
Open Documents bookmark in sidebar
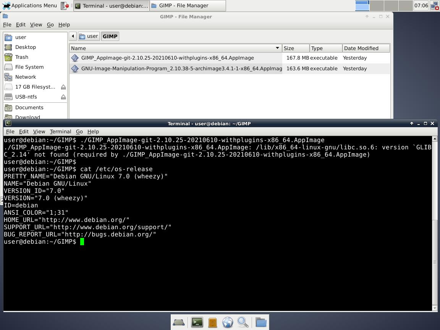(36, 107)
